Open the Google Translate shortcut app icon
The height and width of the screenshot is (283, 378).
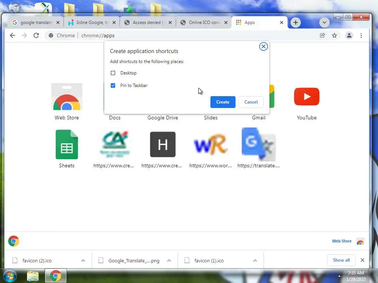(259, 144)
